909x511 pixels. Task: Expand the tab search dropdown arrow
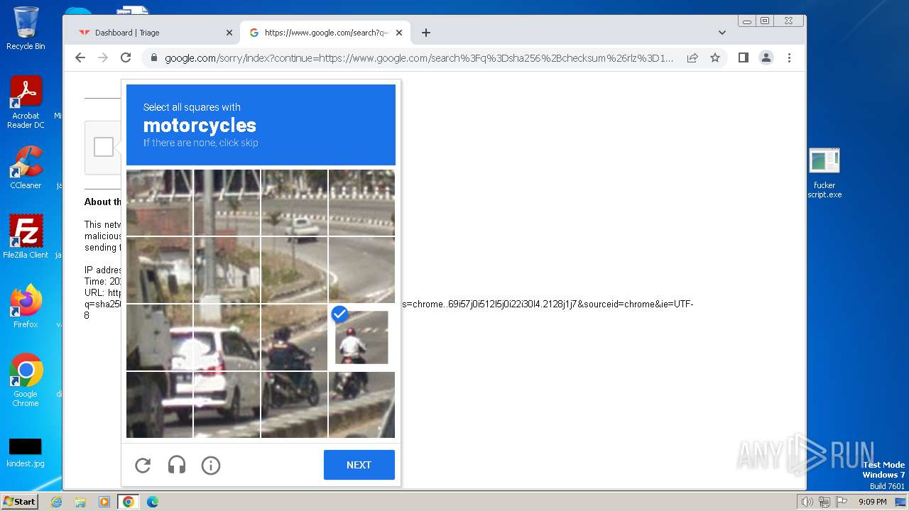pos(722,33)
